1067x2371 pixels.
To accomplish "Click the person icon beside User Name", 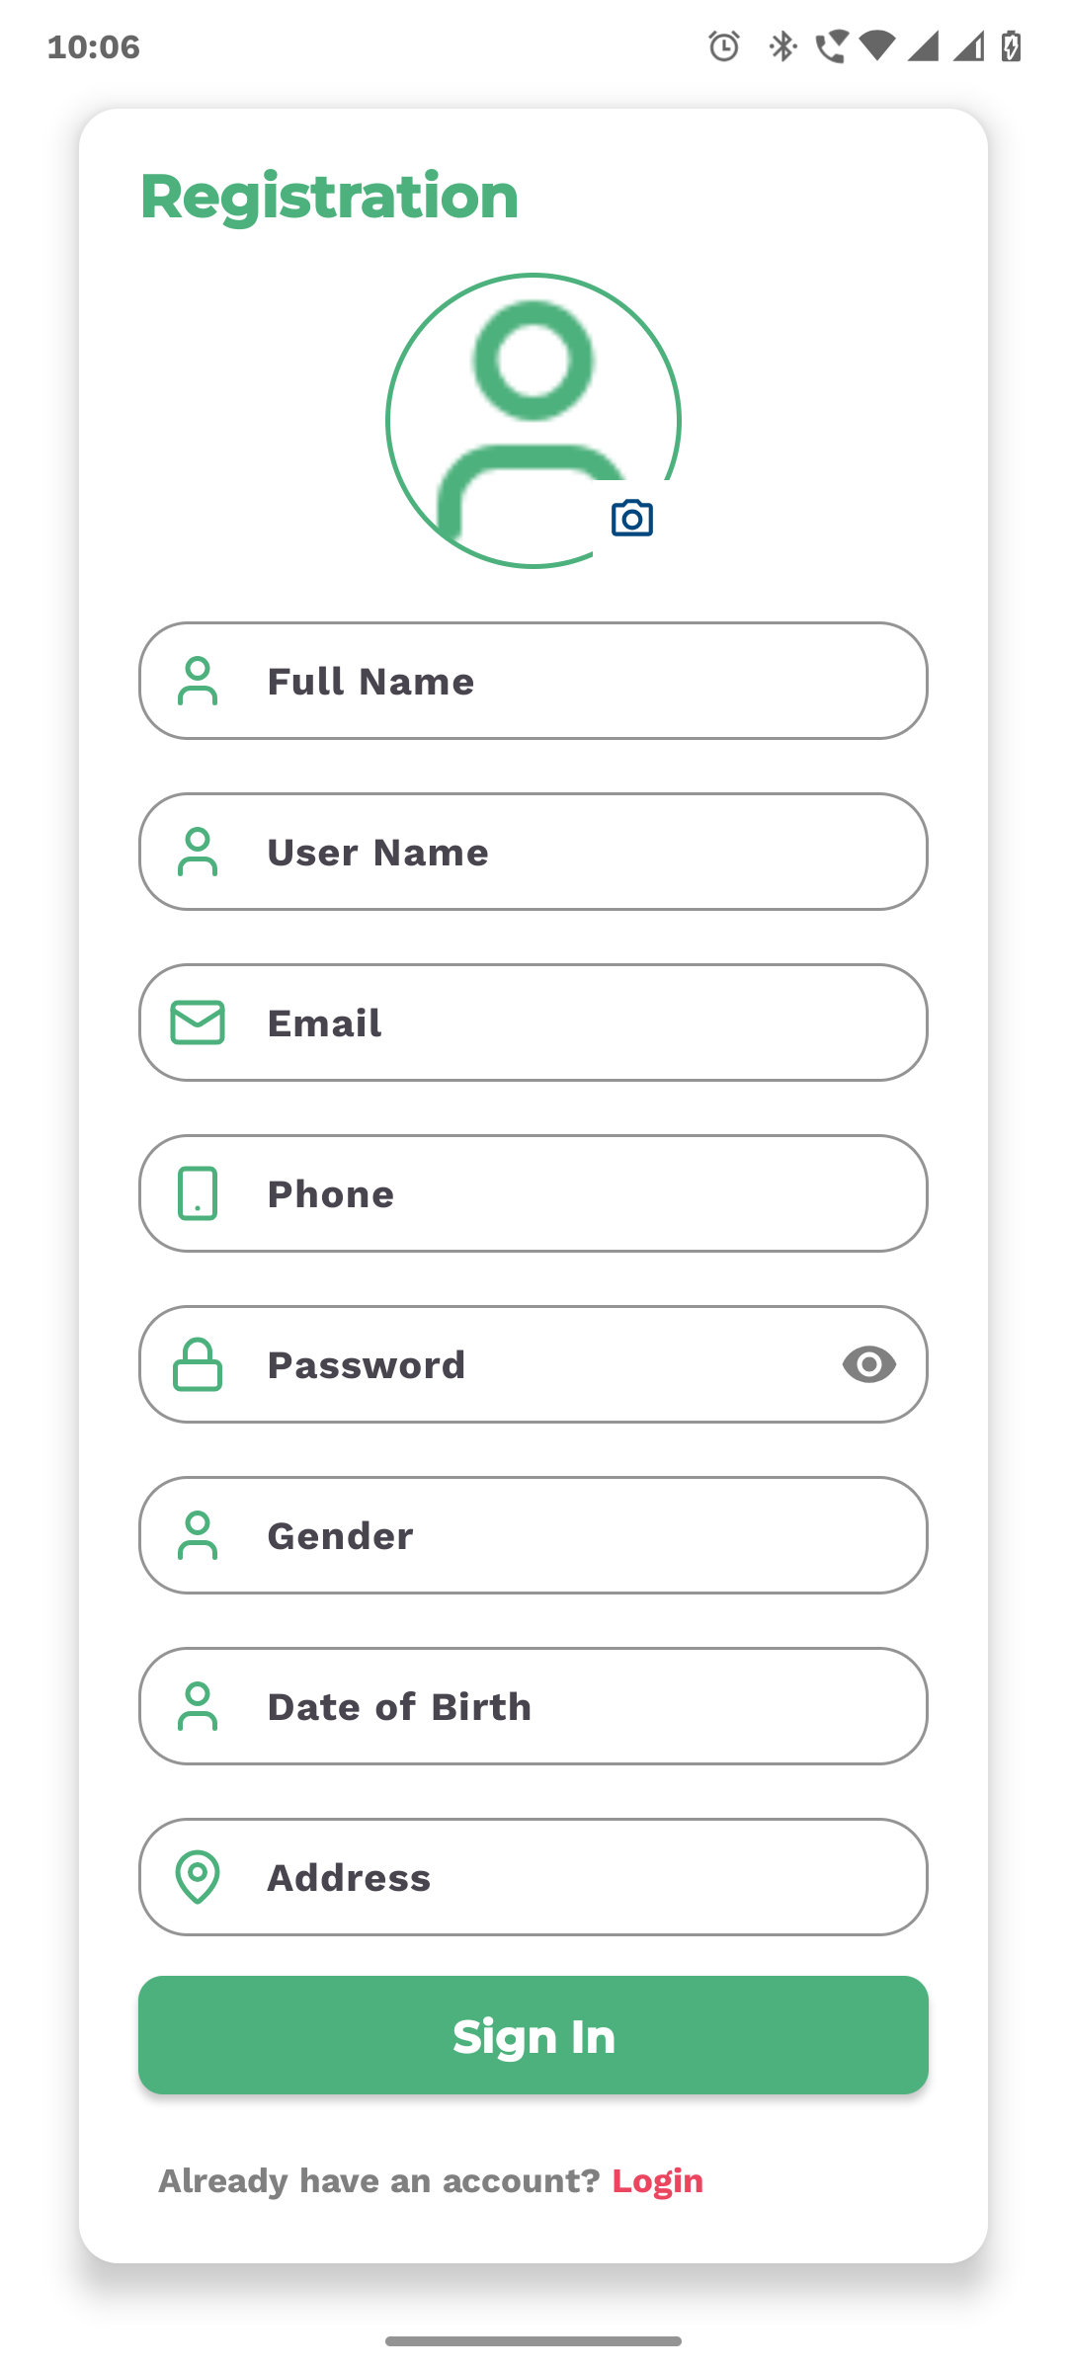I will 198,853.
